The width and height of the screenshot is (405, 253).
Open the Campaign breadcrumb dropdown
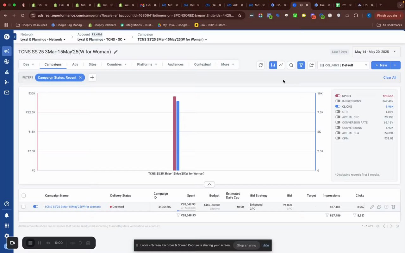point(172,39)
